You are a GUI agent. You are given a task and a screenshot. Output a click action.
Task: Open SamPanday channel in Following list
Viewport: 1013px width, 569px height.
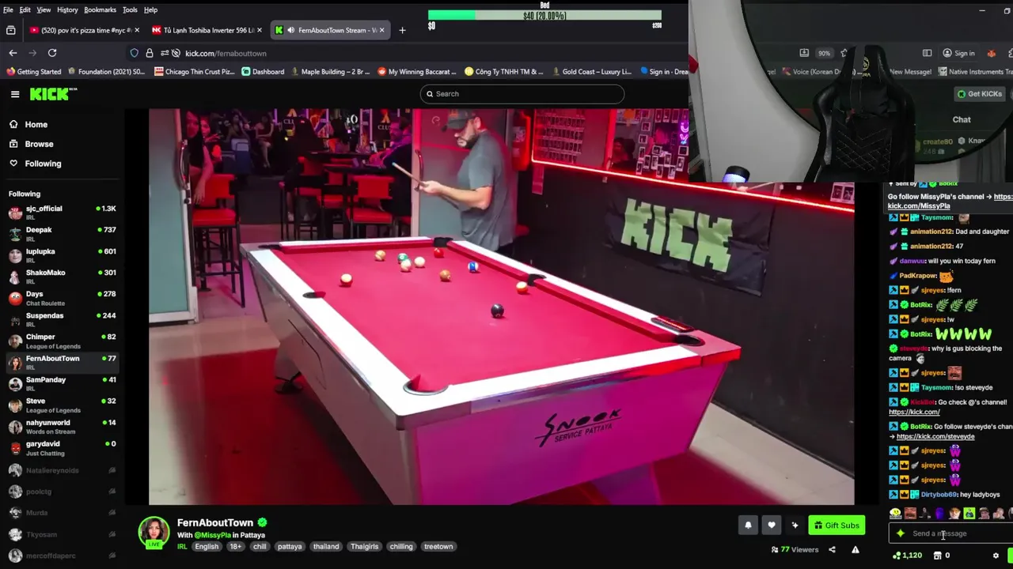pyautogui.click(x=62, y=382)
